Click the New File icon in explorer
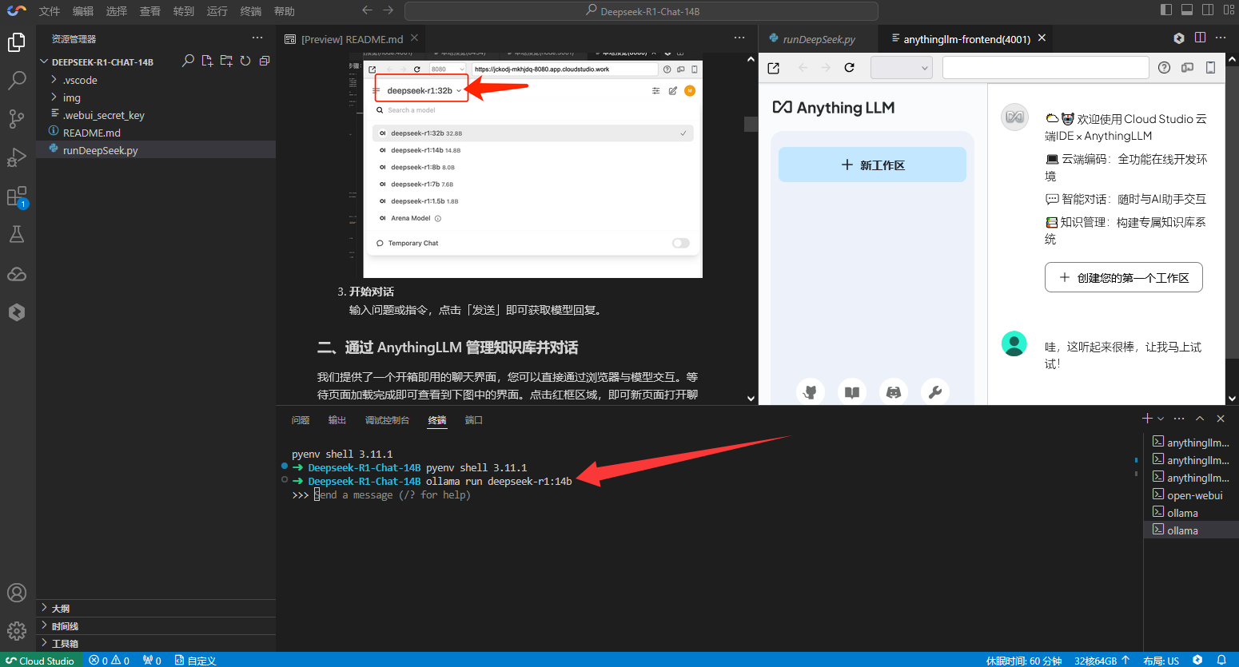Viewport: 1239px width, 667px height. tap(208, 61)
